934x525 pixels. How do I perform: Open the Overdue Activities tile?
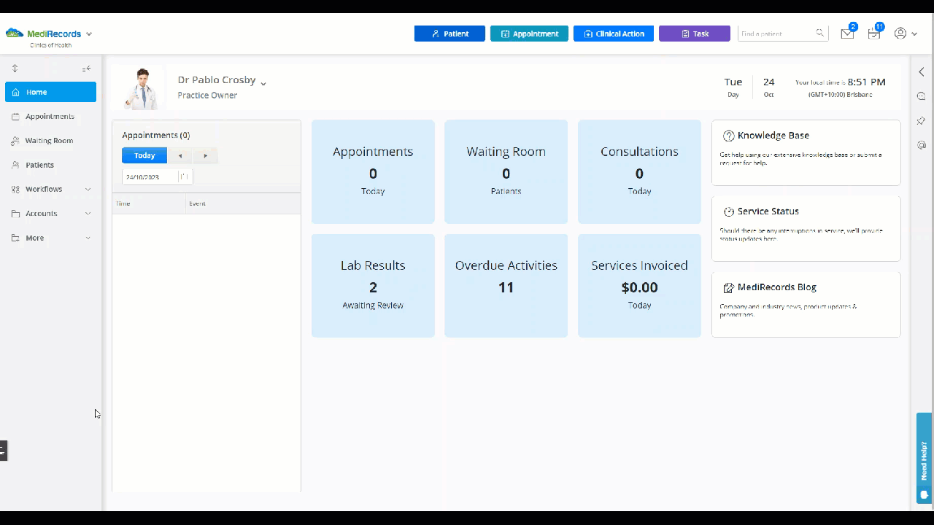[x=506, y=285]
